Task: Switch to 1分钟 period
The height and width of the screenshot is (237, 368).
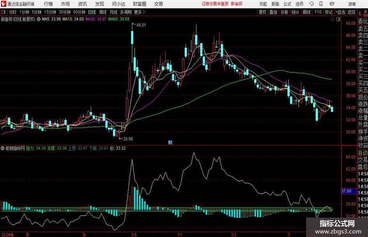Action: (24, 12)
